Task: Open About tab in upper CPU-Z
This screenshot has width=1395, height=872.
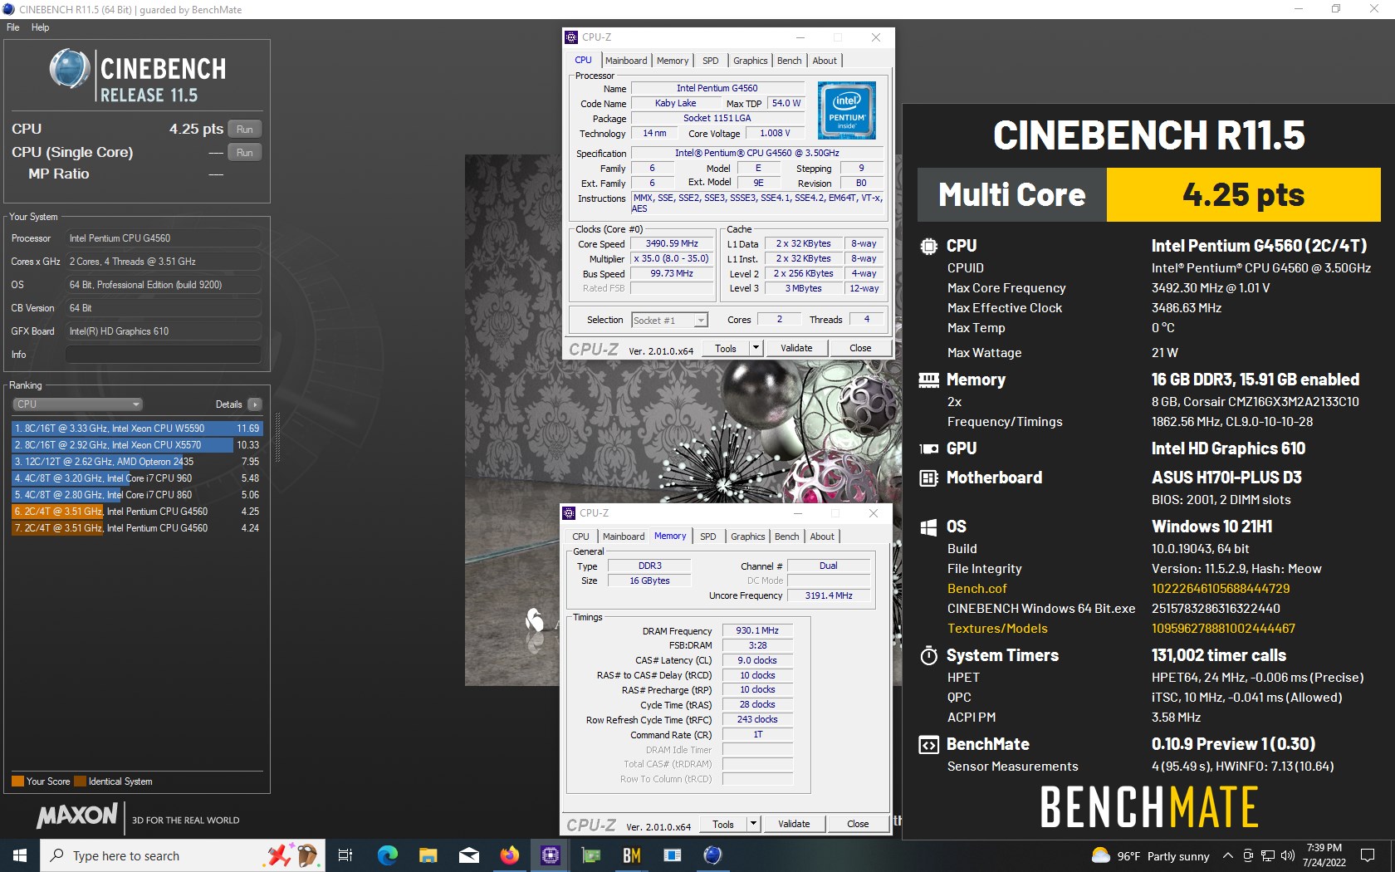Action: tap(825, 61)
